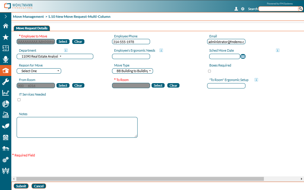Viewport: 304px width, 190px height.
Task: Click the Home icon in sidebar
Action: (5, 26)
